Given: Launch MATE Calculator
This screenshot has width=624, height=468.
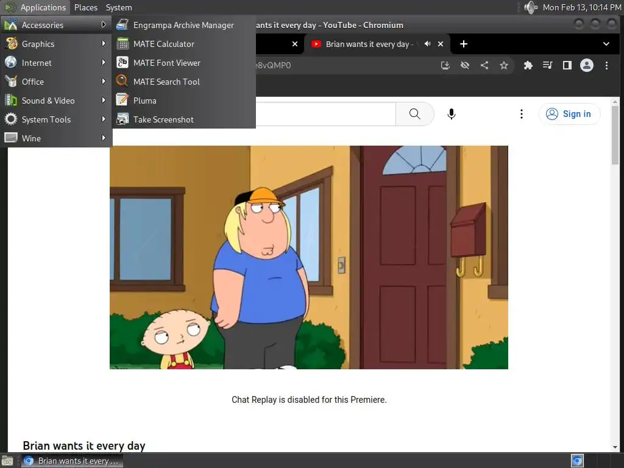Looking at the screenshot, I should tap(184, 44).
